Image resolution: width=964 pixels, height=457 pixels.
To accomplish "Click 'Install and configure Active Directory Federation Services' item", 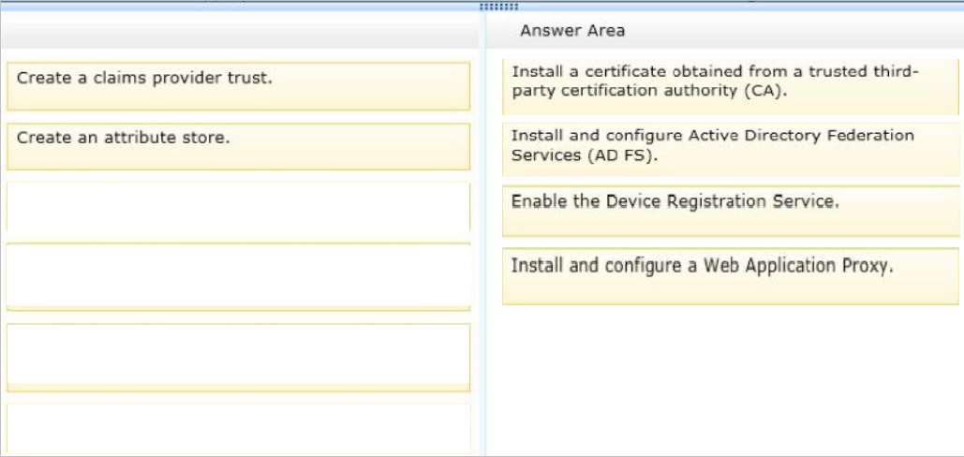I will (731, 149).
